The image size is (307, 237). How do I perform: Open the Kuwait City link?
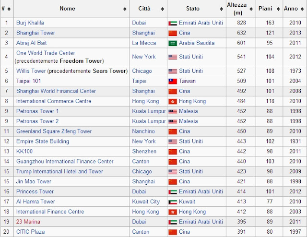point(146,202)
